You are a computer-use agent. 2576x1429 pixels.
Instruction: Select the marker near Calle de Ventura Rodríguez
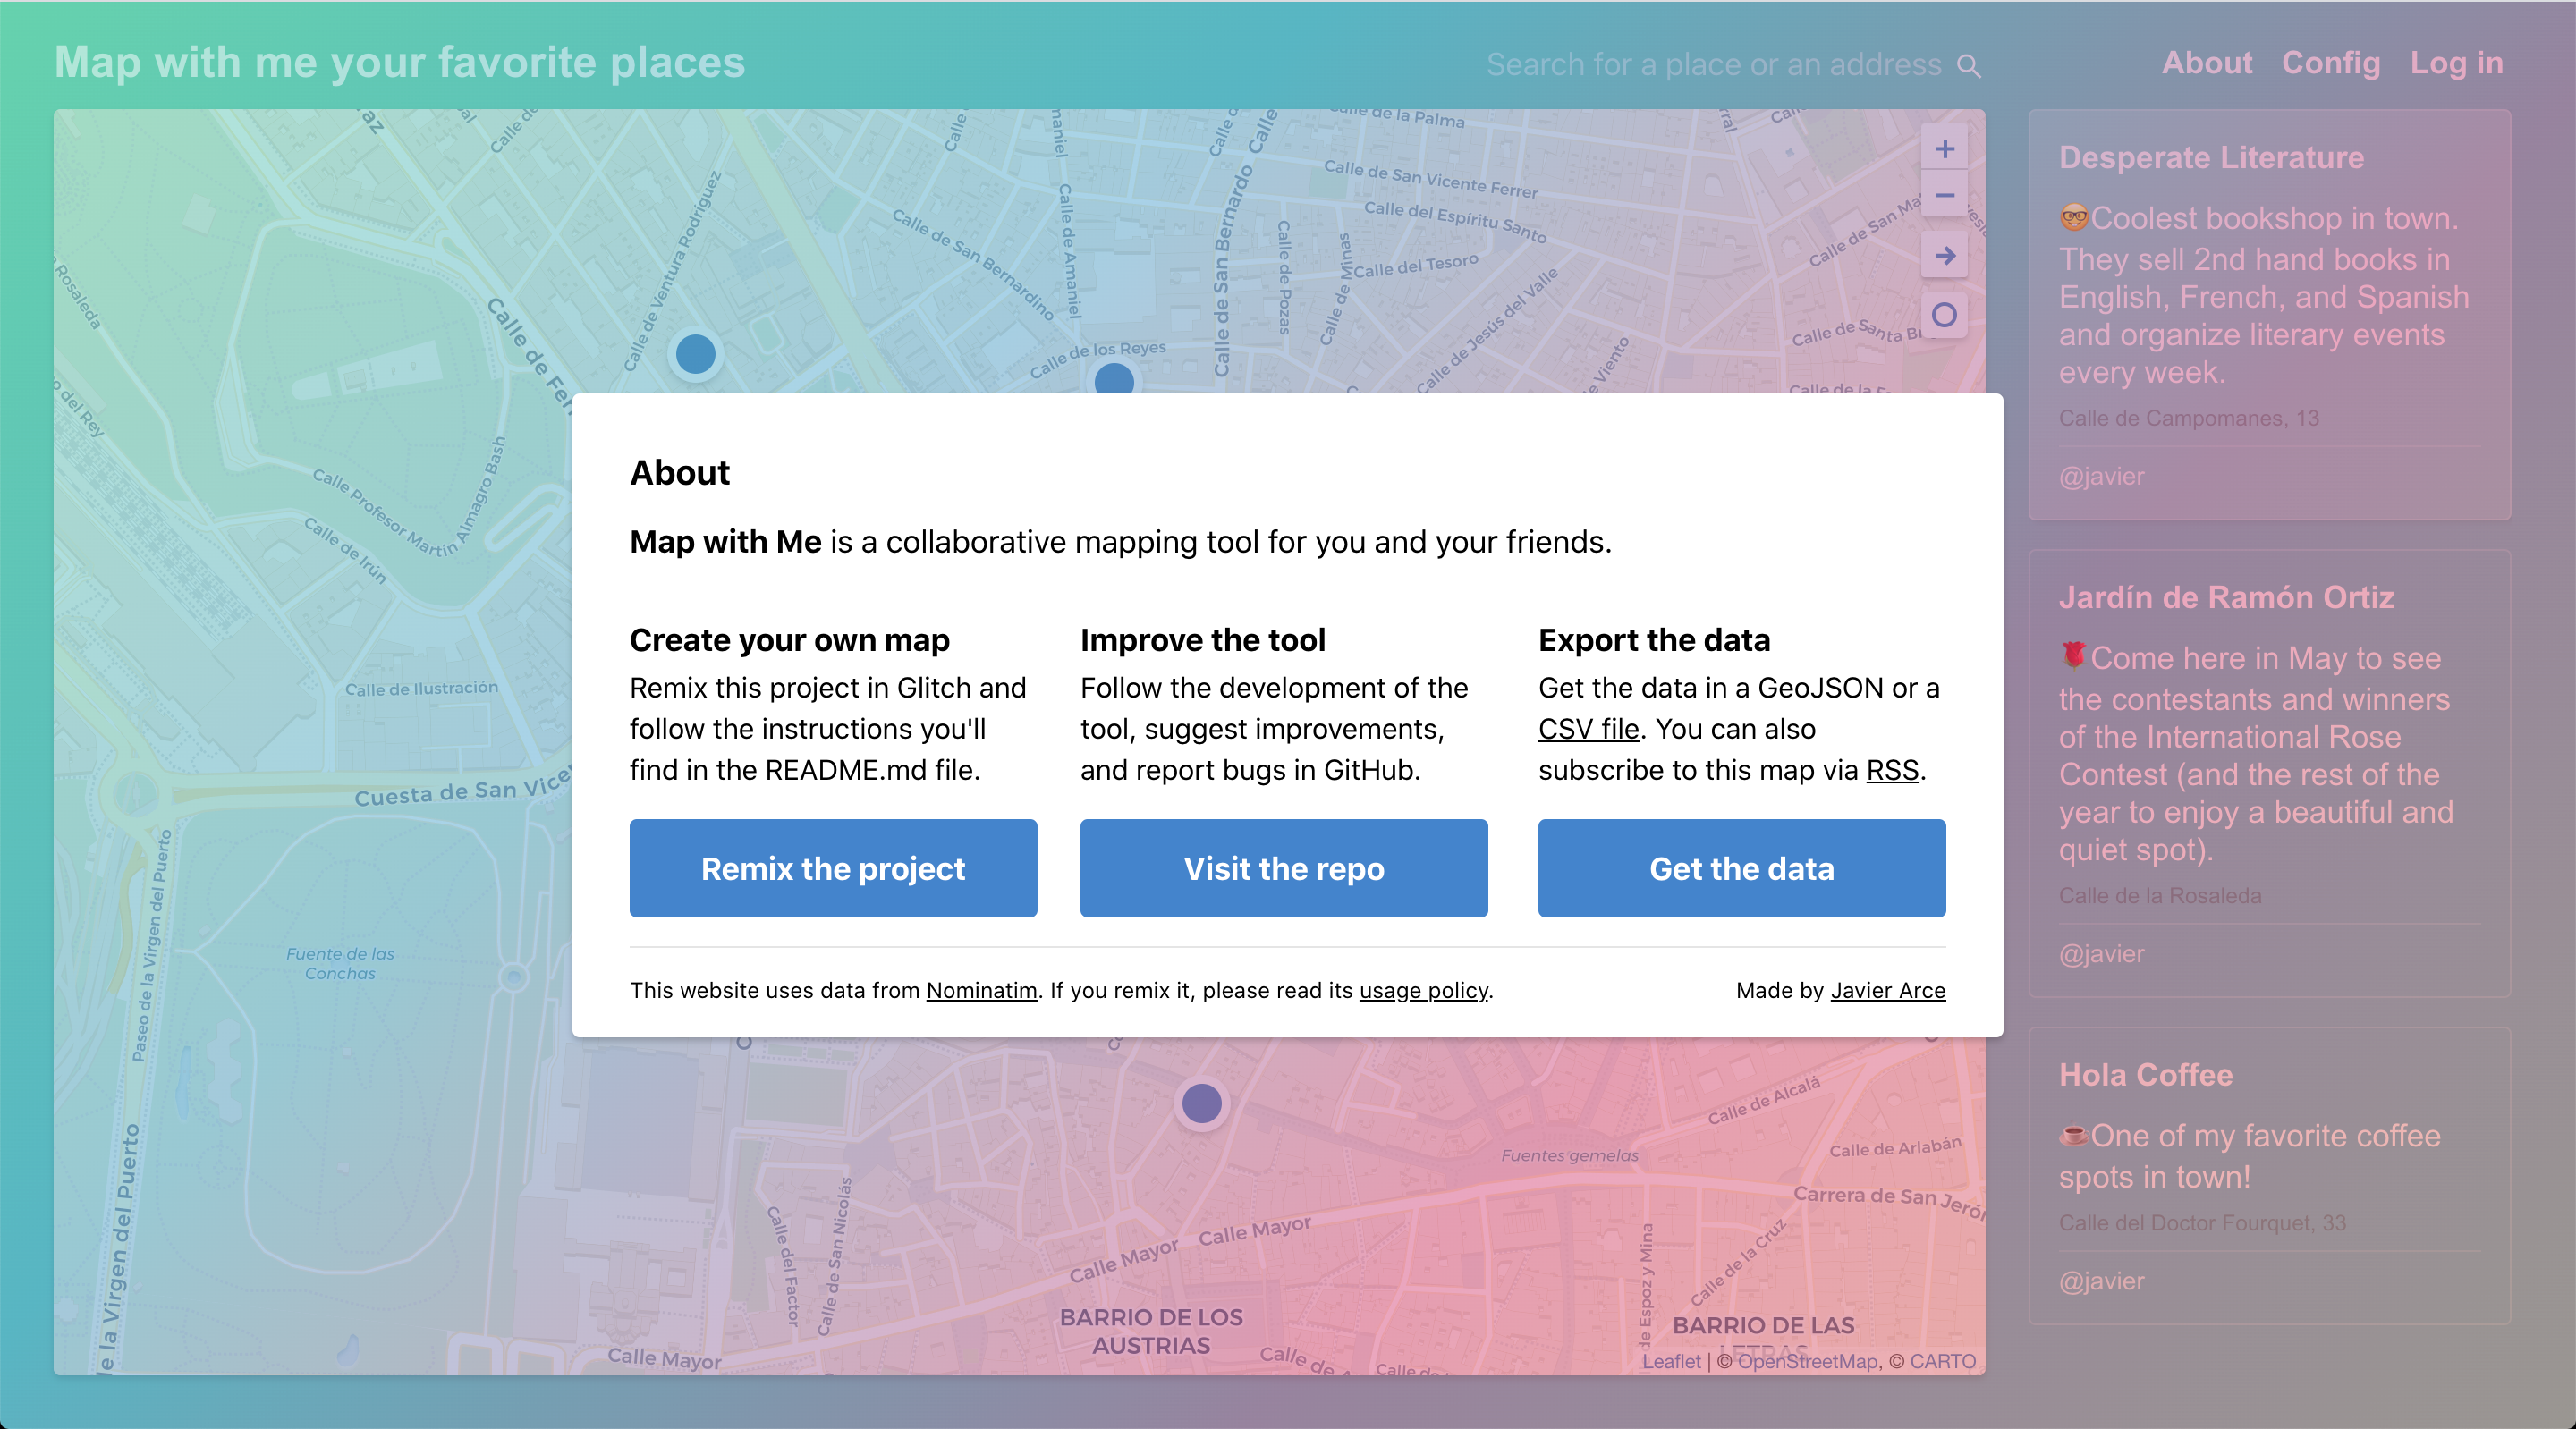click(694, 354)
